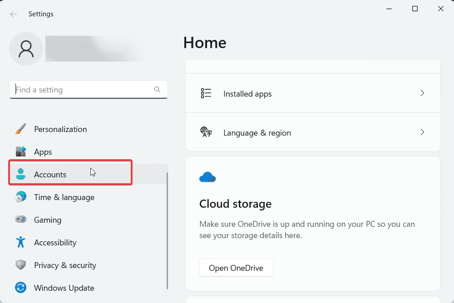The width and height of the screenshot is (454, 303).
Task: Open Privacy & security settings
Action: (89, 265)
